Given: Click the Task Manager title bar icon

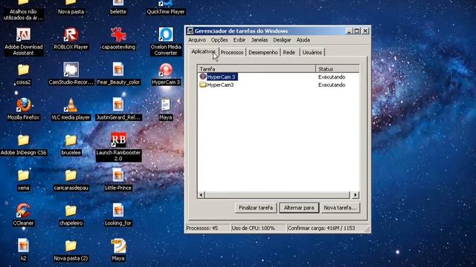Looking at the screenshot, I should click(190, 31).
